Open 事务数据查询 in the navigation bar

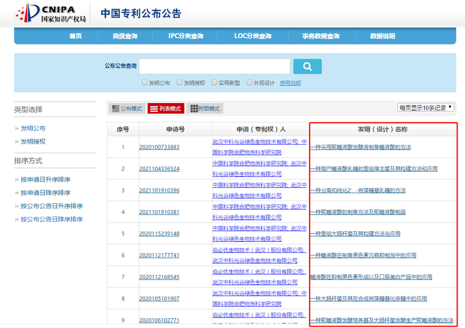pos(321,36)
